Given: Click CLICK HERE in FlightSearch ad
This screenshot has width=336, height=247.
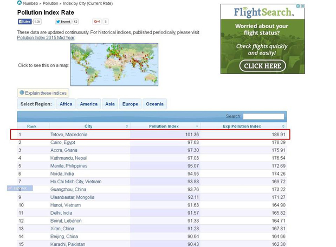Looking at the screenshot, I should click(x=262, y=66).
